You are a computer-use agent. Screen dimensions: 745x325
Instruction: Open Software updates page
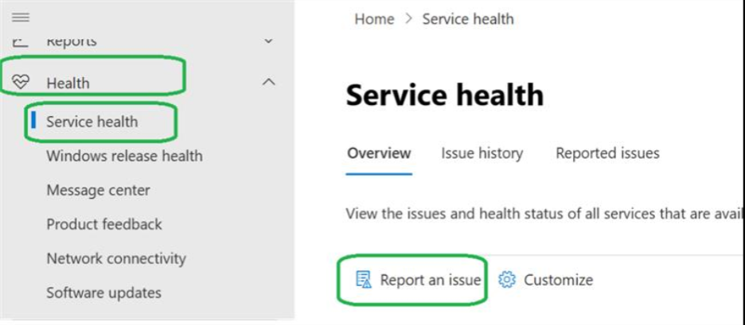103,292
